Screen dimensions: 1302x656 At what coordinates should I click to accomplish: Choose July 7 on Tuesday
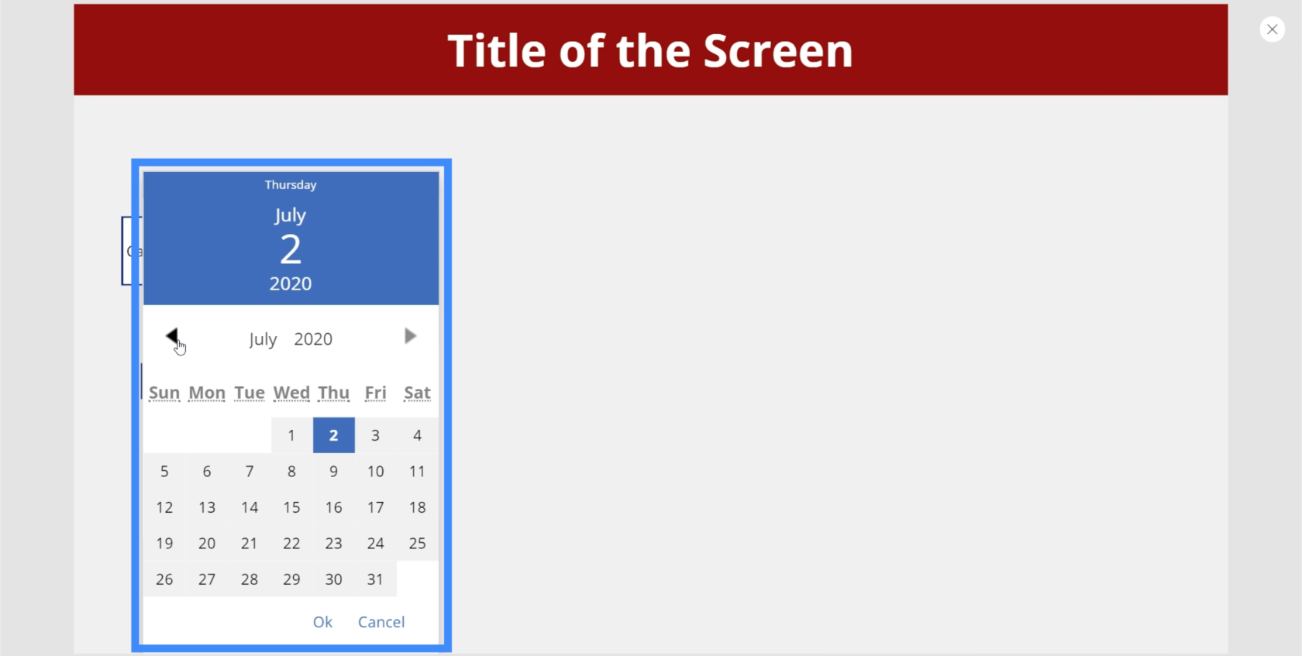(250, 471)
